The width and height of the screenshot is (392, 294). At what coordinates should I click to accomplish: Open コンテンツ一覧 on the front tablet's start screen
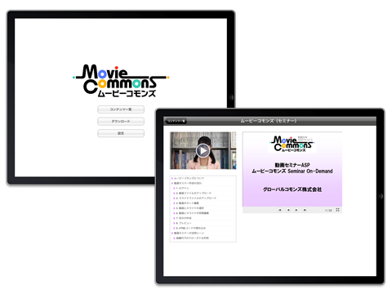click(x=121, y=109)
